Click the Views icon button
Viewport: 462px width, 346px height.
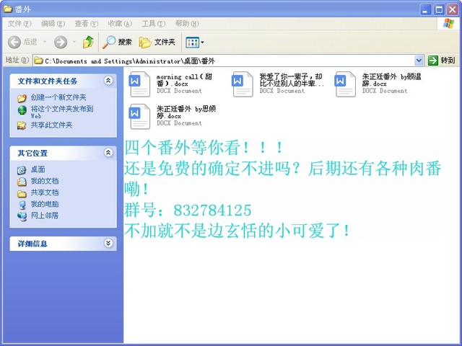pos(193,43)
